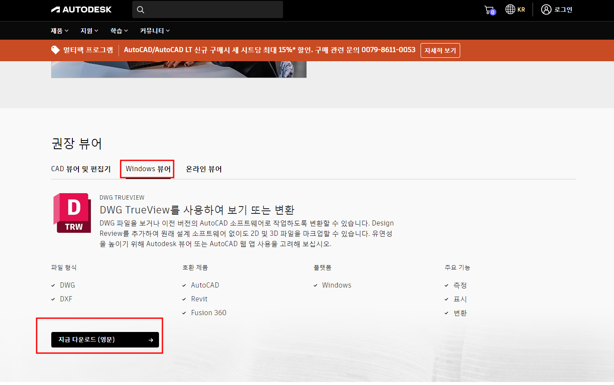614x385 pixels.
Task: Click the globe KR region selector
Action: pos(515,9)
